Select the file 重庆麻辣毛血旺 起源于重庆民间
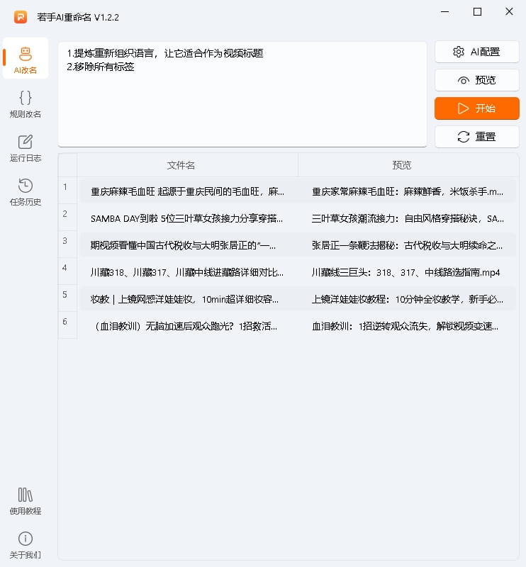526x567 pixels. point(187,191)
